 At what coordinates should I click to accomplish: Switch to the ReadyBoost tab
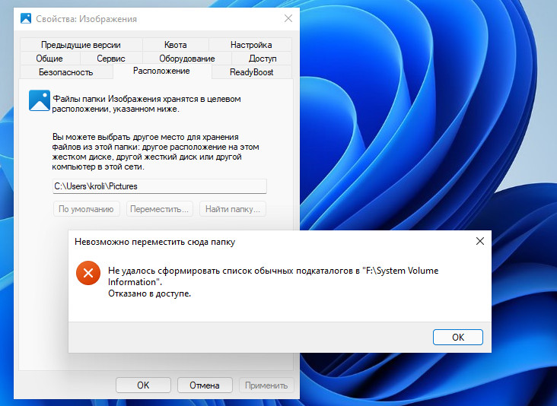point(251,72)
